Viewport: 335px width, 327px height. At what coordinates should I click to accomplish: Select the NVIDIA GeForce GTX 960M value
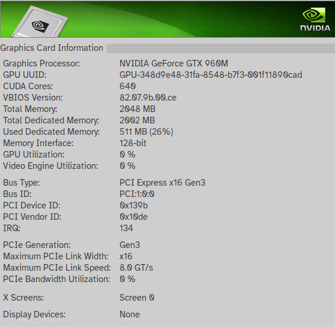point(174,63)
